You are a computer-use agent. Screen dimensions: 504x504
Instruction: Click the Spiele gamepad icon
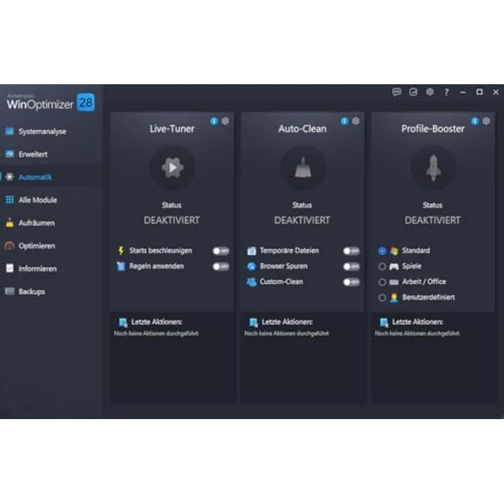[394, 266]
